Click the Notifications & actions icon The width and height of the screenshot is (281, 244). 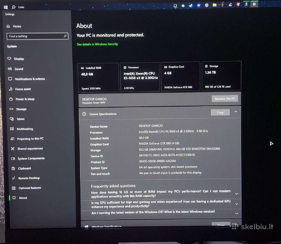click(x=10, y=79)
